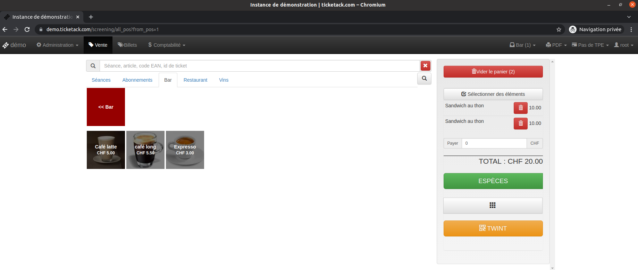The width and height of the screenshot is (638, 270).
Task: Toggle Sélectionner des éléments mode
Action: tap(493, 94)
